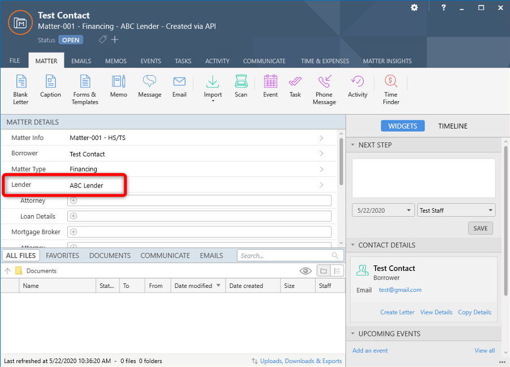Create a new Email
The image size is (510, 367).
point(180,86)
